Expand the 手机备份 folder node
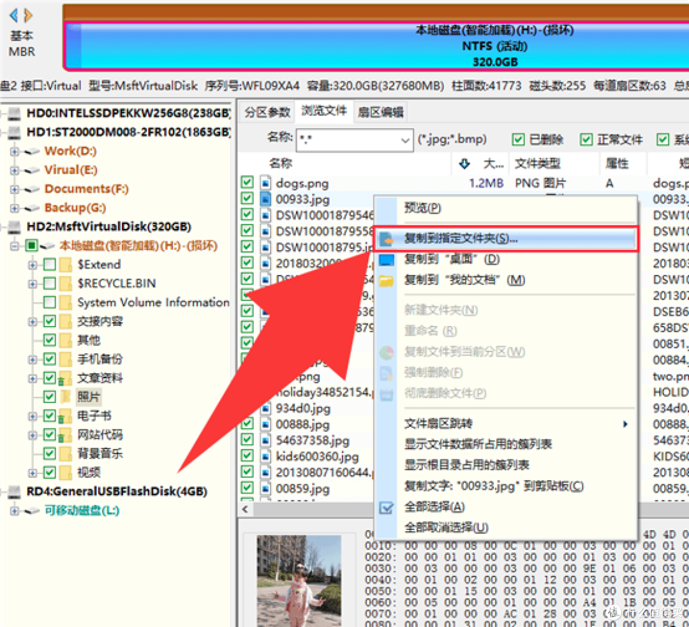Image resolution: width=689 pixels, height=627 pixels. point(33,359)
